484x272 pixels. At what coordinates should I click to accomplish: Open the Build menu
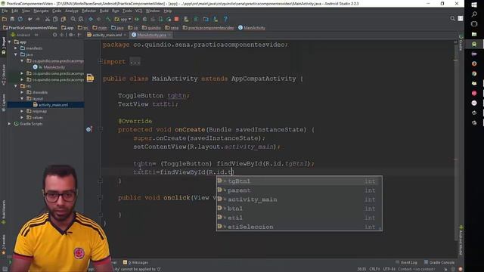pos(104,11)
